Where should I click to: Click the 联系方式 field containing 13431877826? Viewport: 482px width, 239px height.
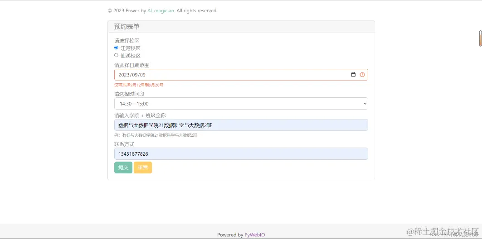click(x=241, y=154)
